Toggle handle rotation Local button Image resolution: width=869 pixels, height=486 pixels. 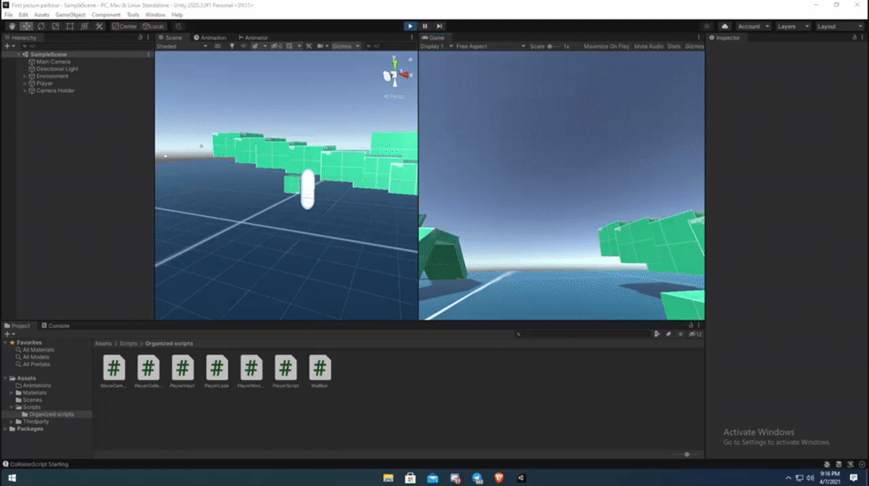click(x=154, y=26)
